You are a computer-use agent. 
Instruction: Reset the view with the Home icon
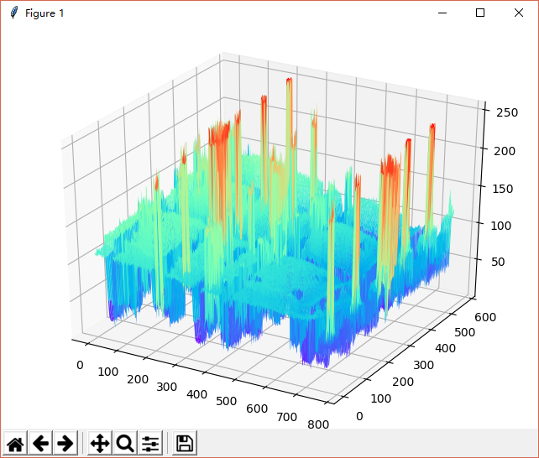(15, 443)
